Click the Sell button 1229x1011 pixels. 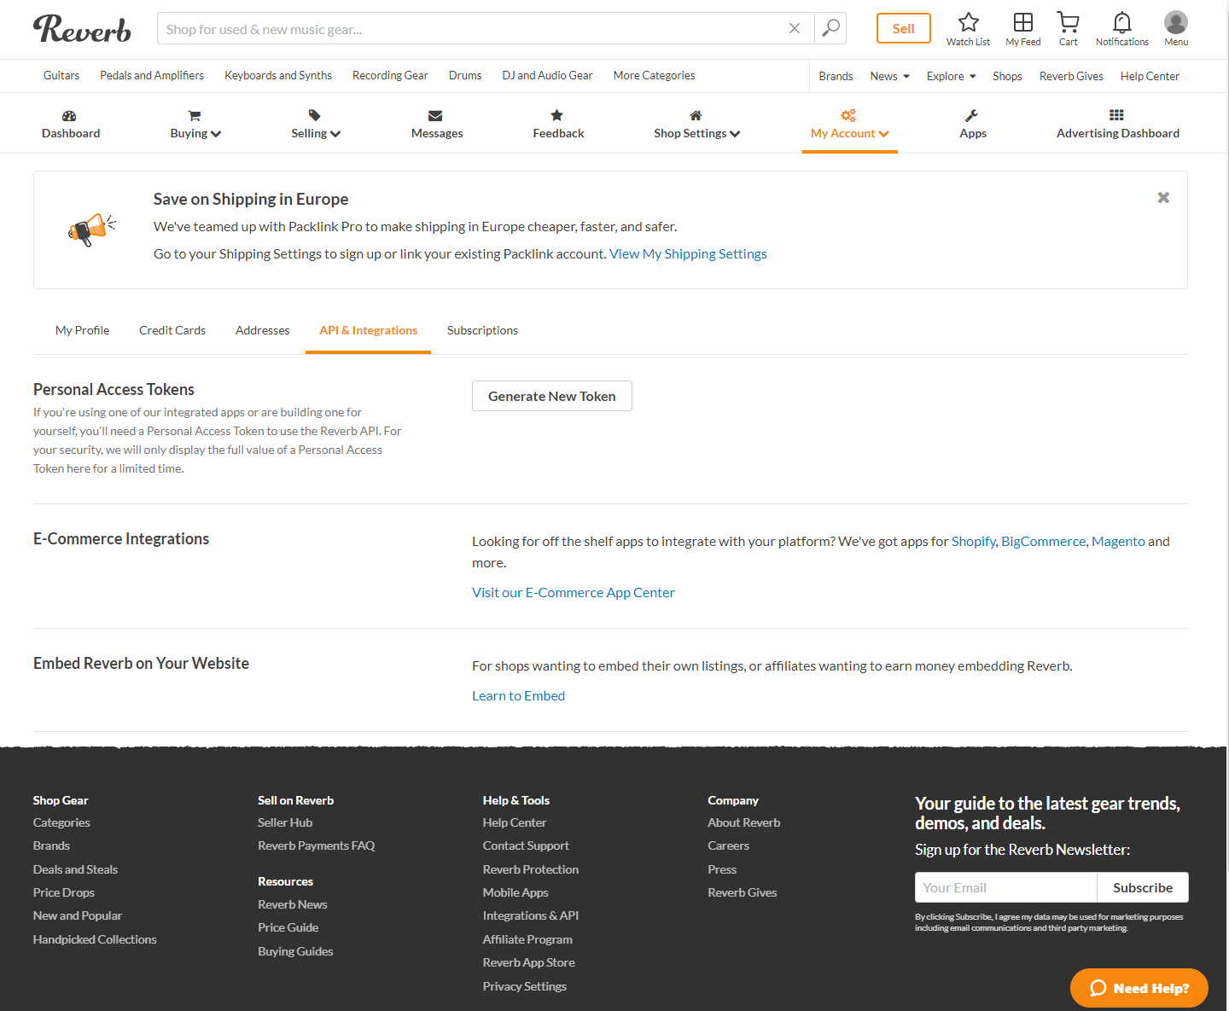[x=903, y=28]
